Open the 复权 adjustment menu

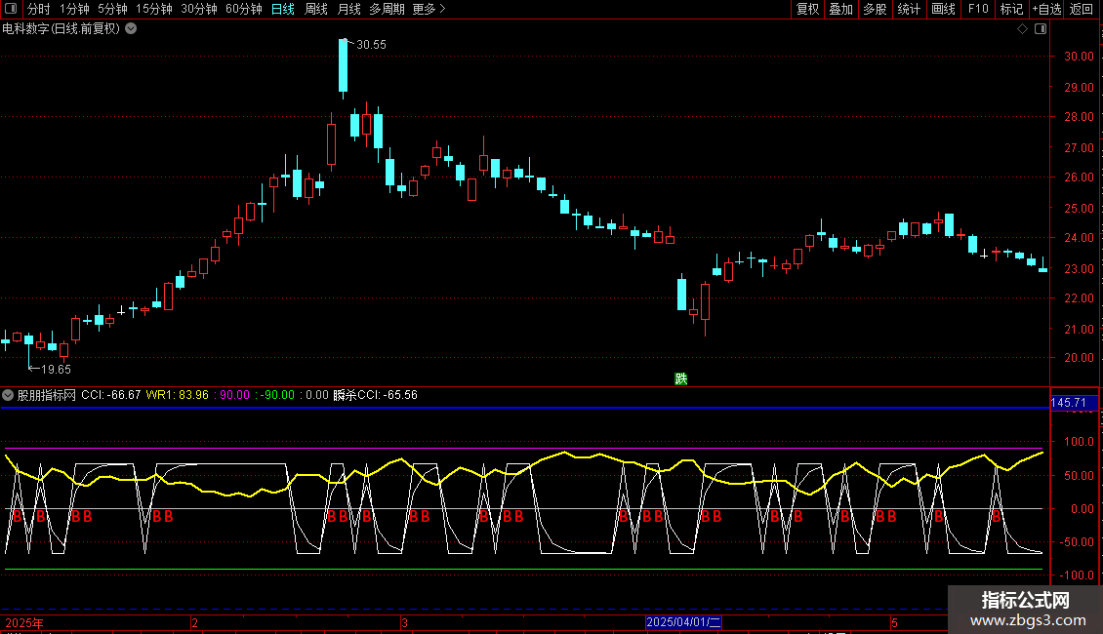(x=807, y=10)
